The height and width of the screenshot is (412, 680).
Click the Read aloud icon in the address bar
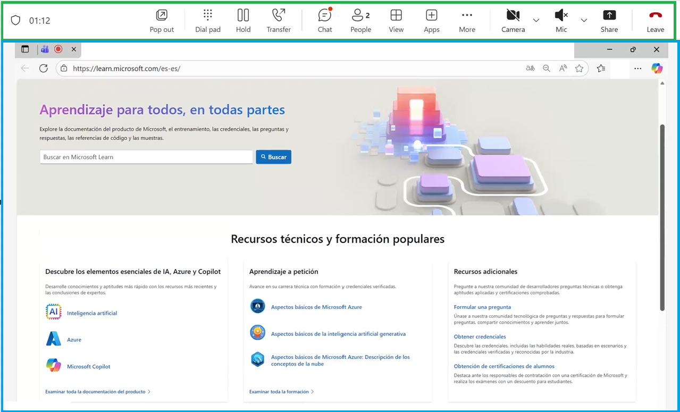click(563, 68)
